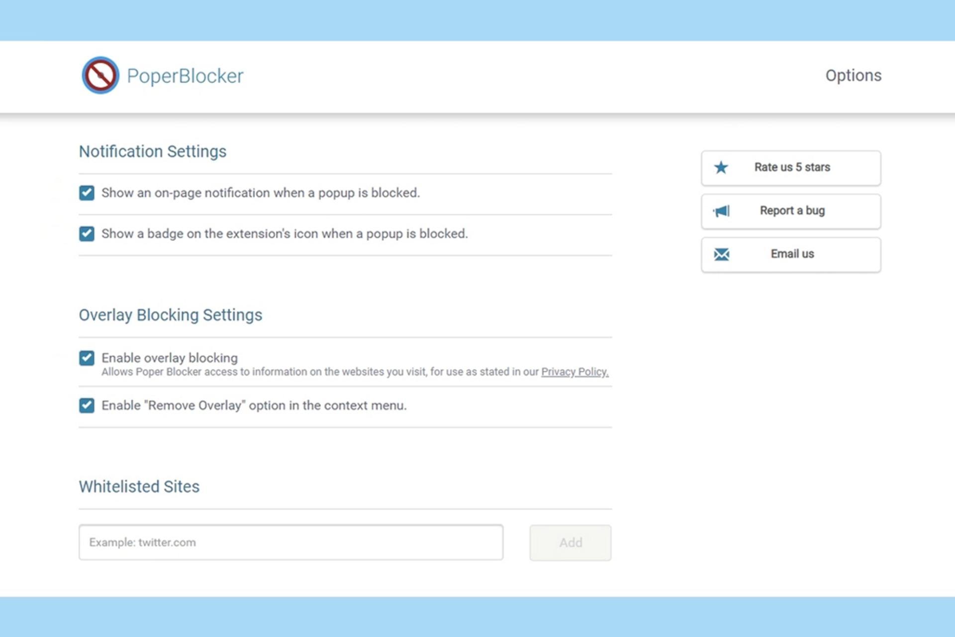The width and height of the screenshot is (955, 637).
Task: Click the Rate us 5 stars button
Action: pyautogui.click(x=791, y=168)
